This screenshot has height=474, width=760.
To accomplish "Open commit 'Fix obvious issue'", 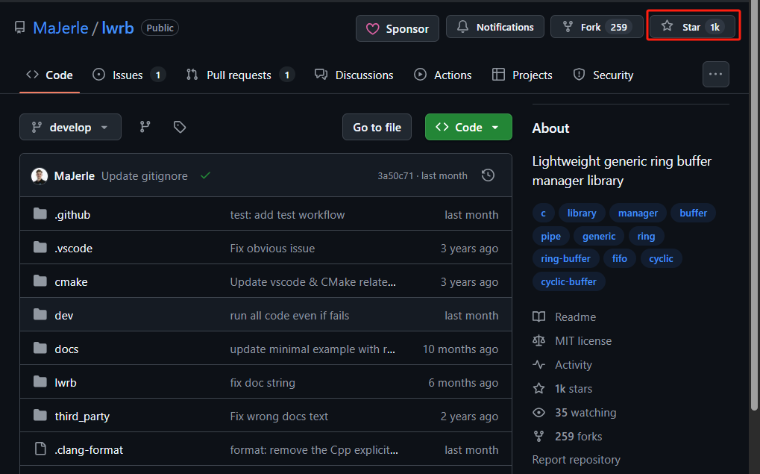I will click(272, 249).
